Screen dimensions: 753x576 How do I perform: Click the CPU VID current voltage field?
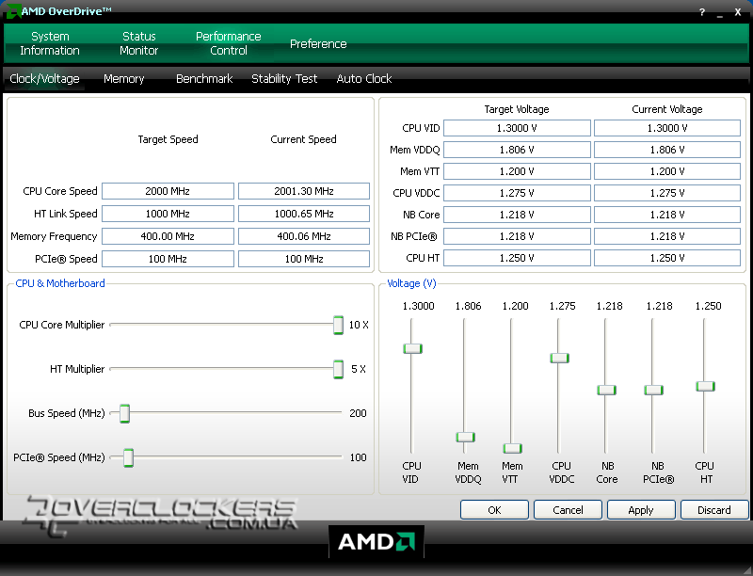pos(667,128)
